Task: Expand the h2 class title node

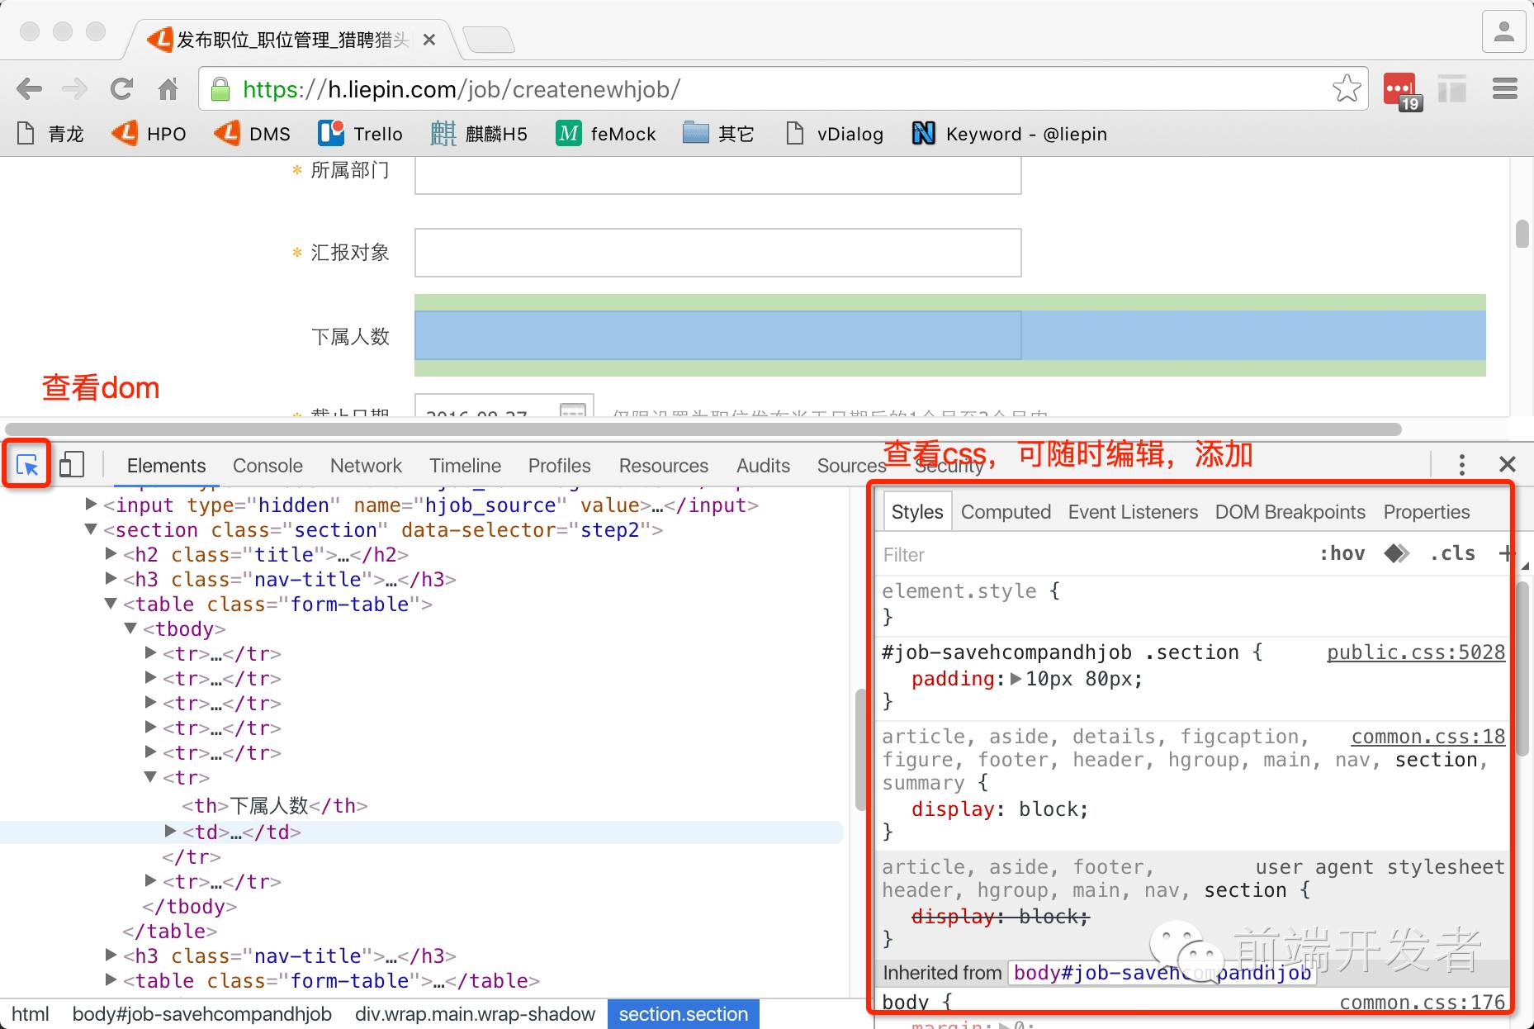Action: 111,554
